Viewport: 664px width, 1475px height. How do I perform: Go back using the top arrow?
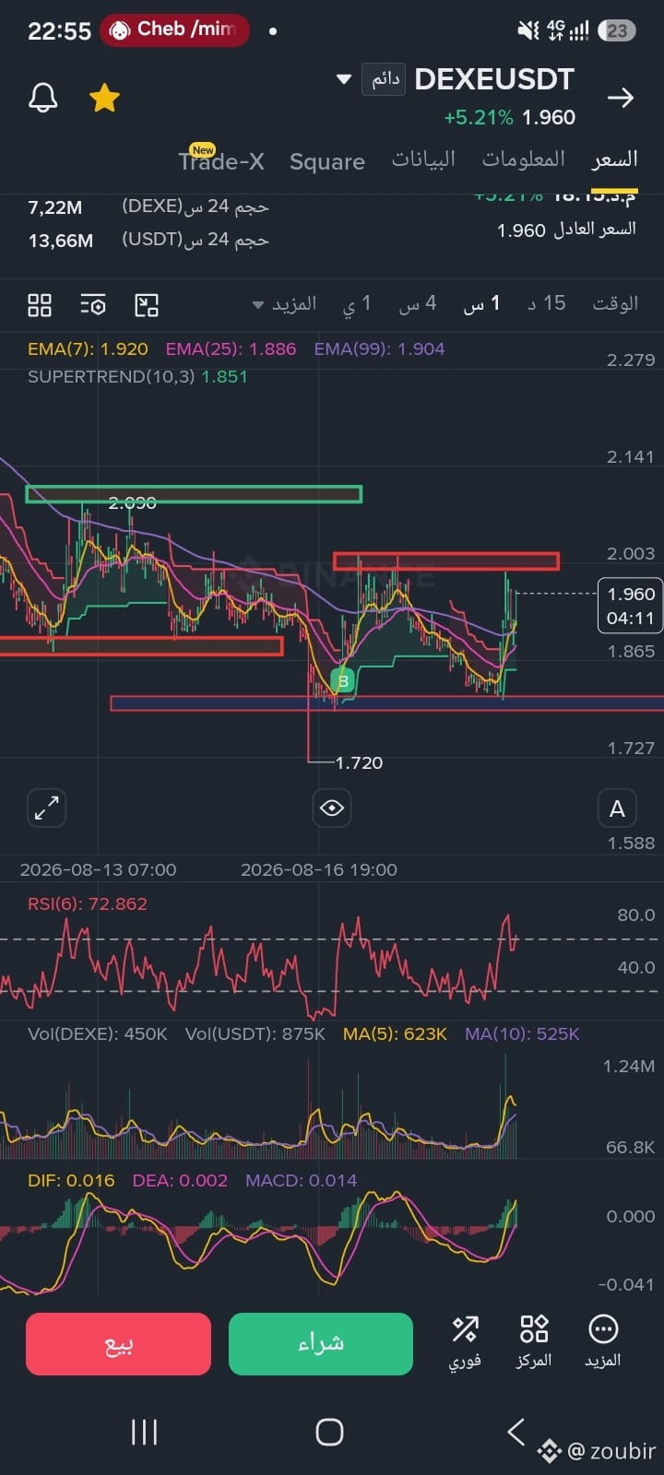tap(621, 97)
